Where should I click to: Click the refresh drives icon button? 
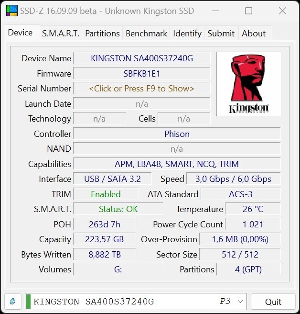tap(13, 302)
